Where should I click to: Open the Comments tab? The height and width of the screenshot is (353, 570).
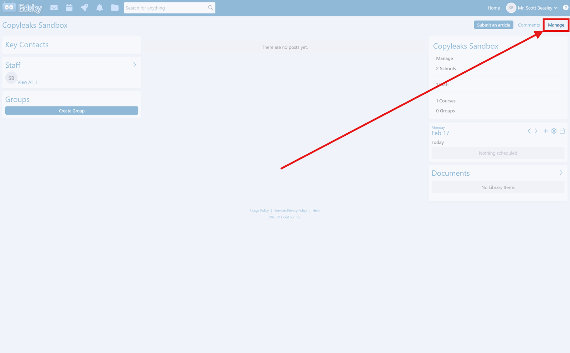pos(529,25)
